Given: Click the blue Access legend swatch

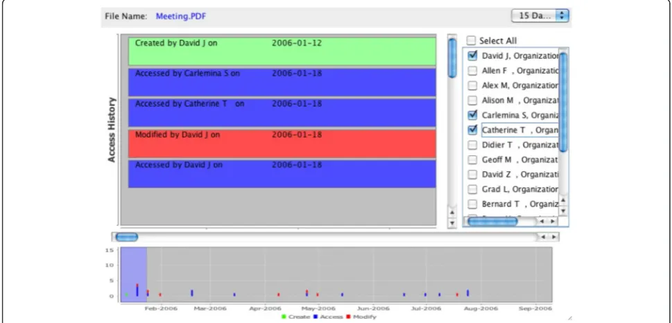Looking at the screenshot, I should (316, 317).
